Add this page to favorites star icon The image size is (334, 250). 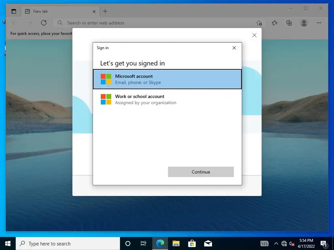point(259,23)
